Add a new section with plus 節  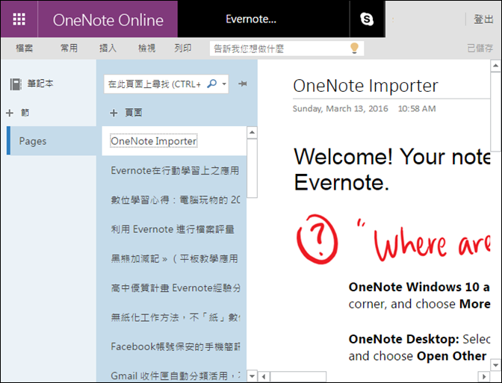coord(18,113)
